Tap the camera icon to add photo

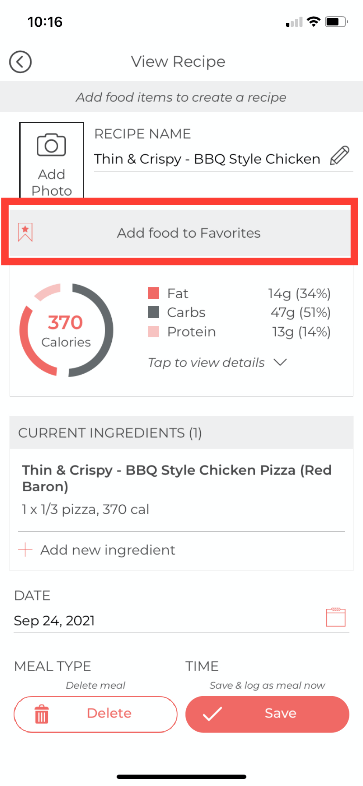[x=51, y=146]
